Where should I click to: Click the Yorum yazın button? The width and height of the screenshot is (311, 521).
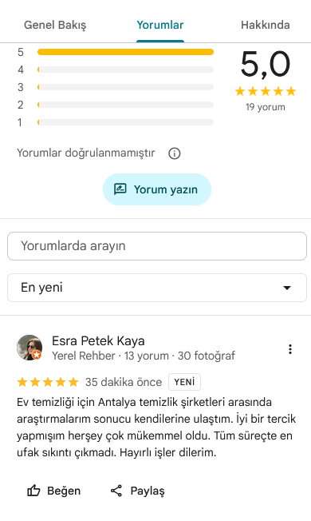157,189
